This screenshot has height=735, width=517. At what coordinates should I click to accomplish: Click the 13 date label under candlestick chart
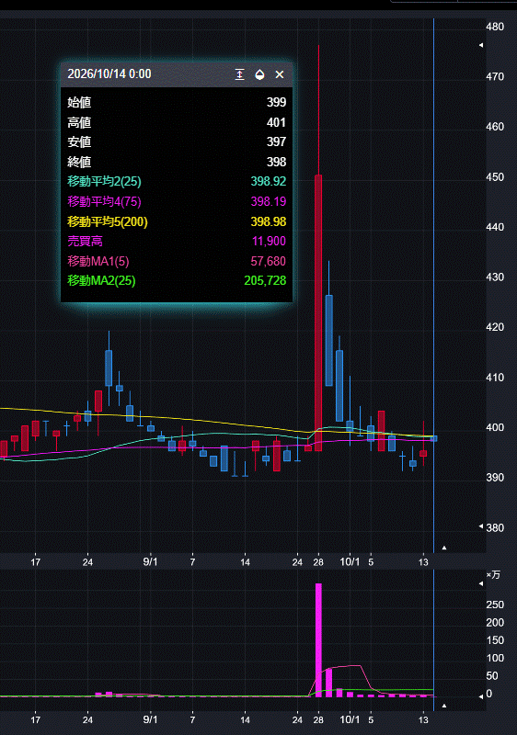[x=423, y=562]
